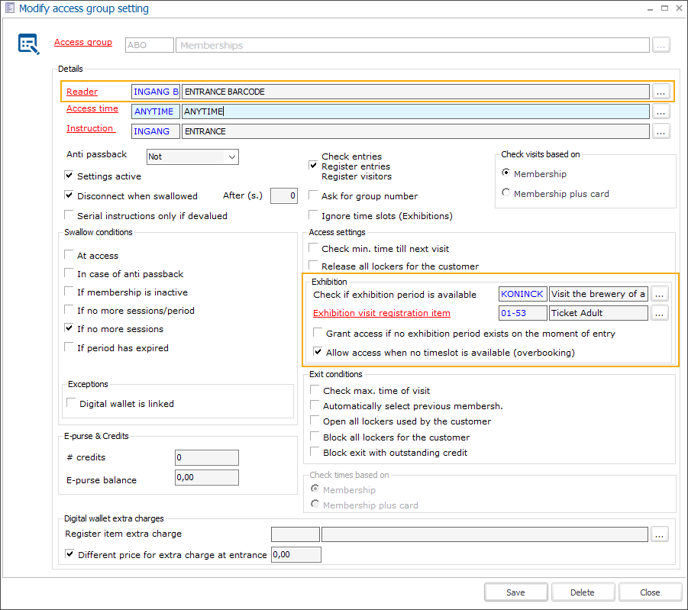This screenshot has height=610, width=688.
Task: Enable If membership is inactive
Action: 69,292
